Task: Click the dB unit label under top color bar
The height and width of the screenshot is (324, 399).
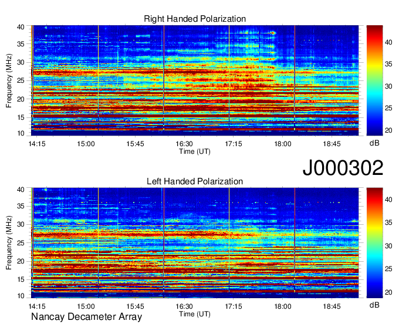Action: point(374,143)
